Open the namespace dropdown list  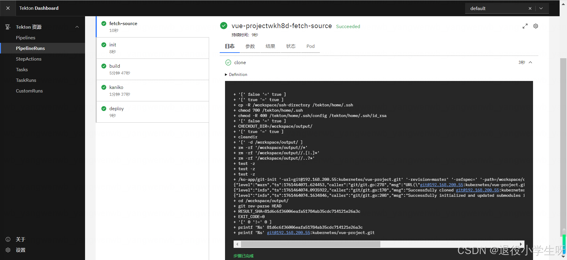tap(541, 8)
